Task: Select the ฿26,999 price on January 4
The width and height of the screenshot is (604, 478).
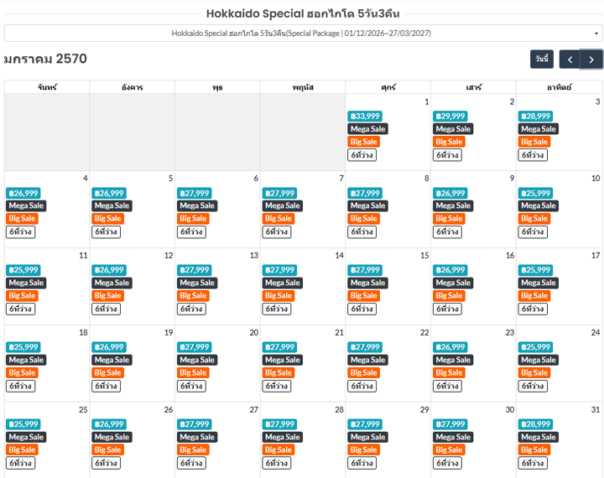Action: point(23,194)
